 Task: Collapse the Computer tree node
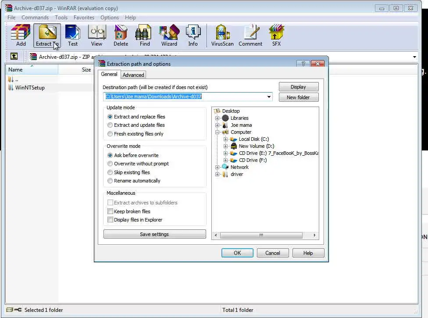click(x=217, y=132)
